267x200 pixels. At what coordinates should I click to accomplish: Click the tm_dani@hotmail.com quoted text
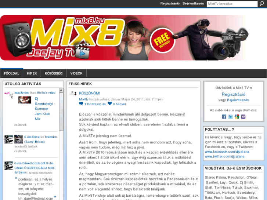pos(36,198)
